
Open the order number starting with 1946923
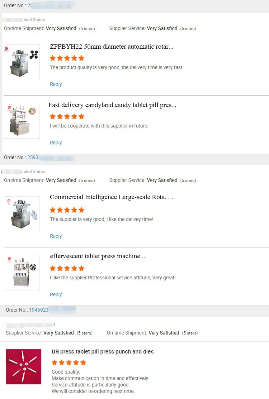coord(38,310)
